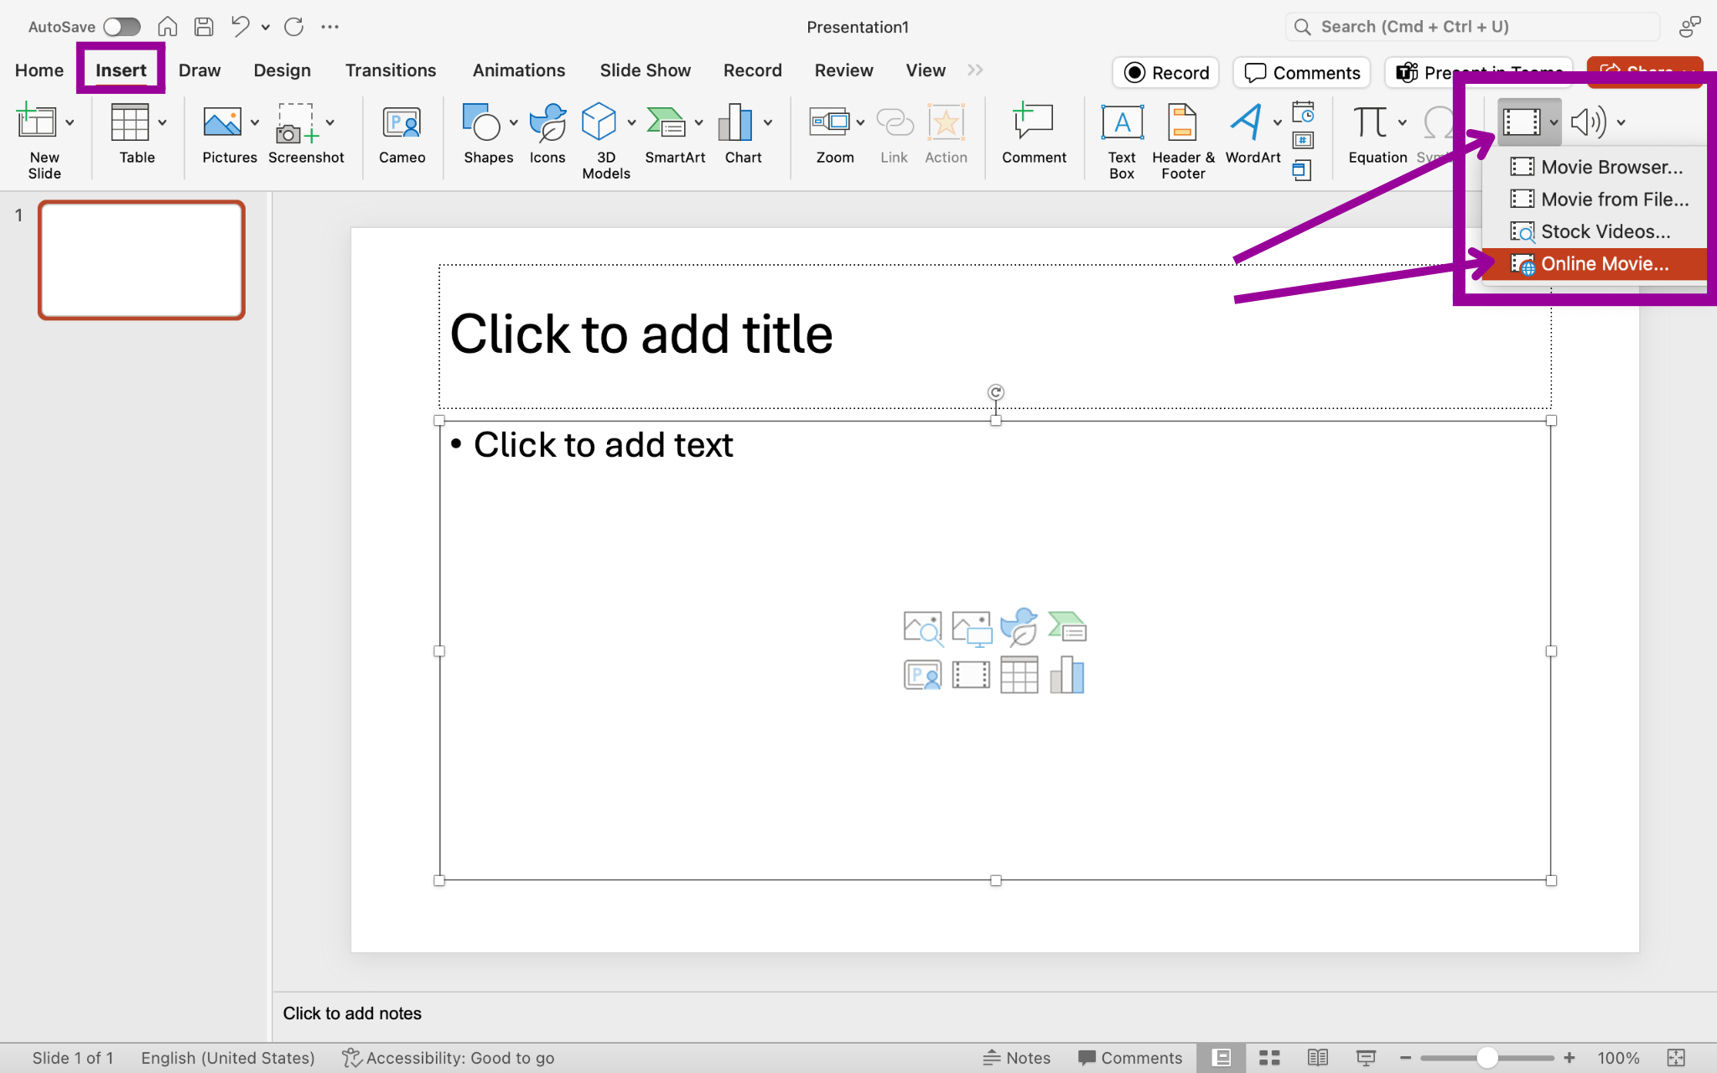Screen dimensions: 1717x1073
Task: Zoom out with minus button
Action: click(1406, 1058)
